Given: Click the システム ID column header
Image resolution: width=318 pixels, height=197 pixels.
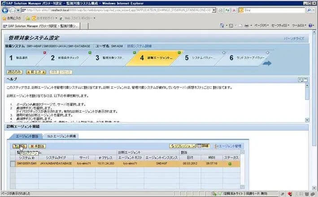Looking at the screenshot, I should 27,158.
